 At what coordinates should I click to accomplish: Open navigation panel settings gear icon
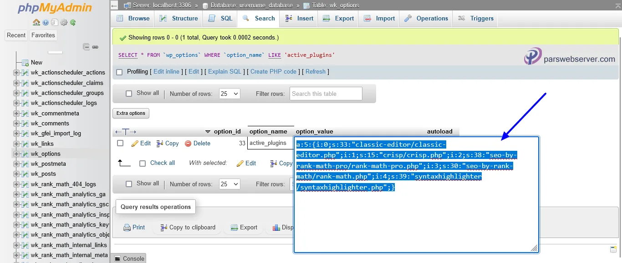tap(64, 22)
